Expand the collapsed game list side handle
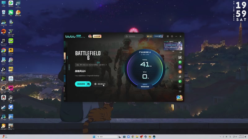The image size is (248, 139). coord(69,67)
